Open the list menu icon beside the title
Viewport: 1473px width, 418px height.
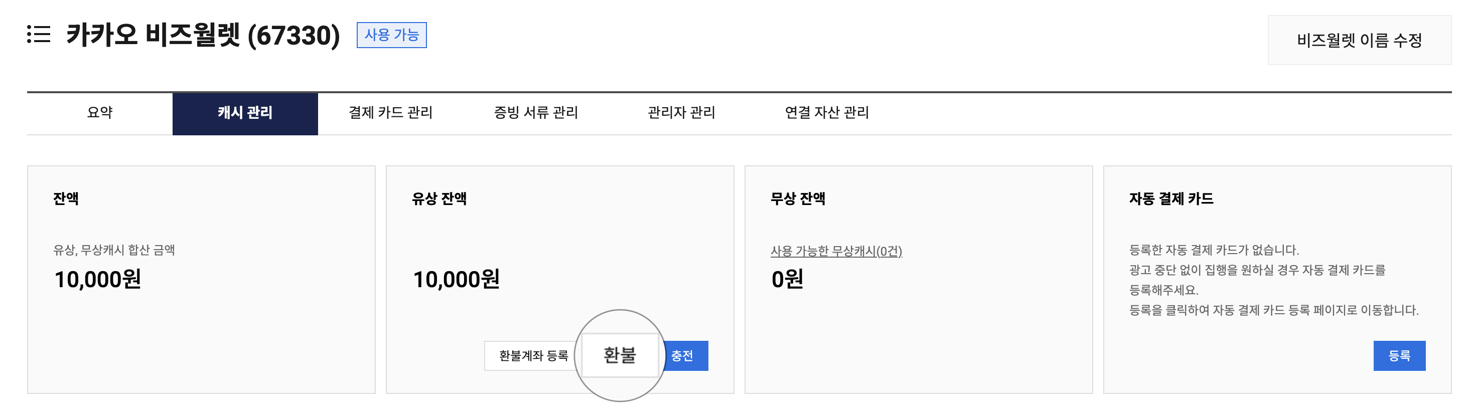39,34
